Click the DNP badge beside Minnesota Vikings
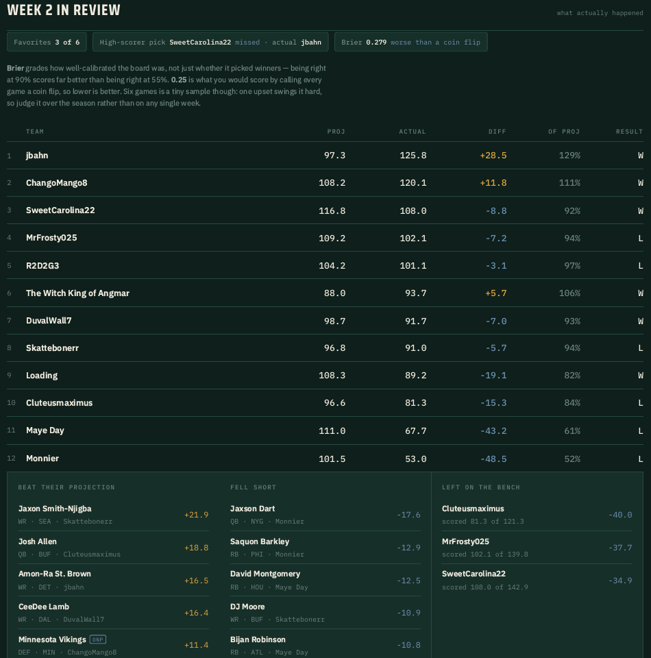Screen dimensions: 651x658 pyautogui.click(x=98, y=639)
